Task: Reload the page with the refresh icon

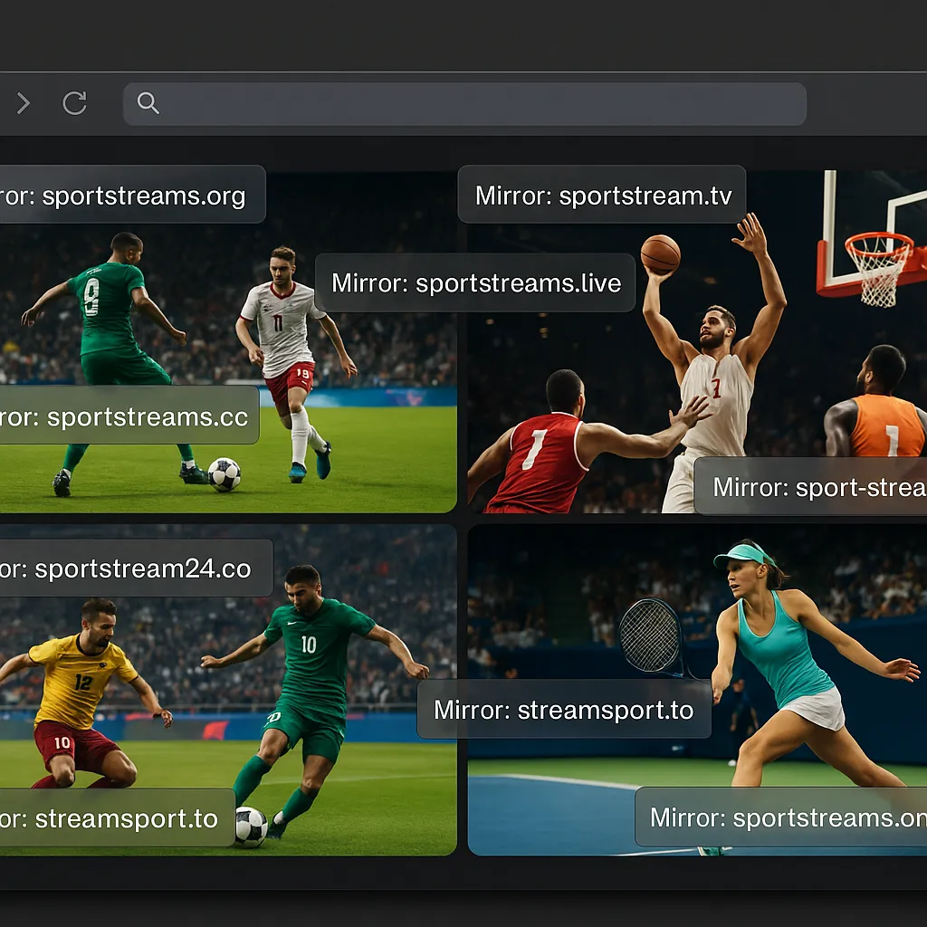Action: pyautogui.click(x=74, y=104)
